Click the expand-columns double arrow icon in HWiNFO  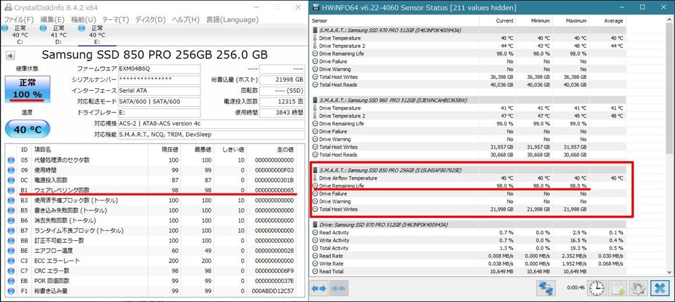click(x=319, y=288)
